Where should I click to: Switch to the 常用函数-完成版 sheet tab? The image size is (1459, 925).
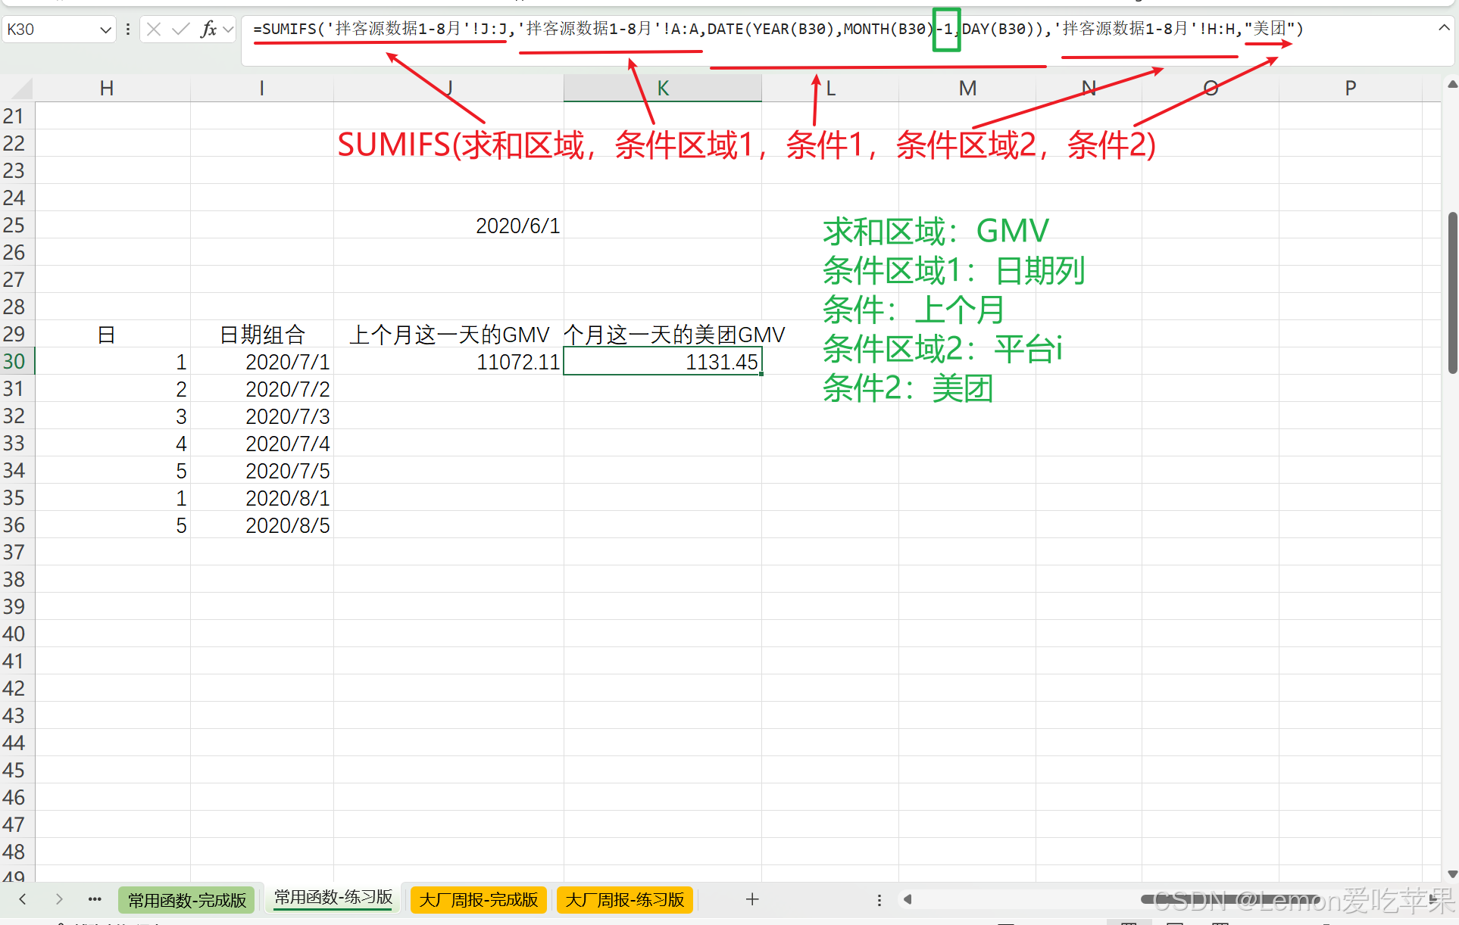tap(186, 900)
